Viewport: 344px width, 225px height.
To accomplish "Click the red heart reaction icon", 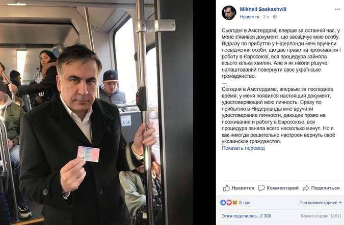I will click(x=229, y=203).
